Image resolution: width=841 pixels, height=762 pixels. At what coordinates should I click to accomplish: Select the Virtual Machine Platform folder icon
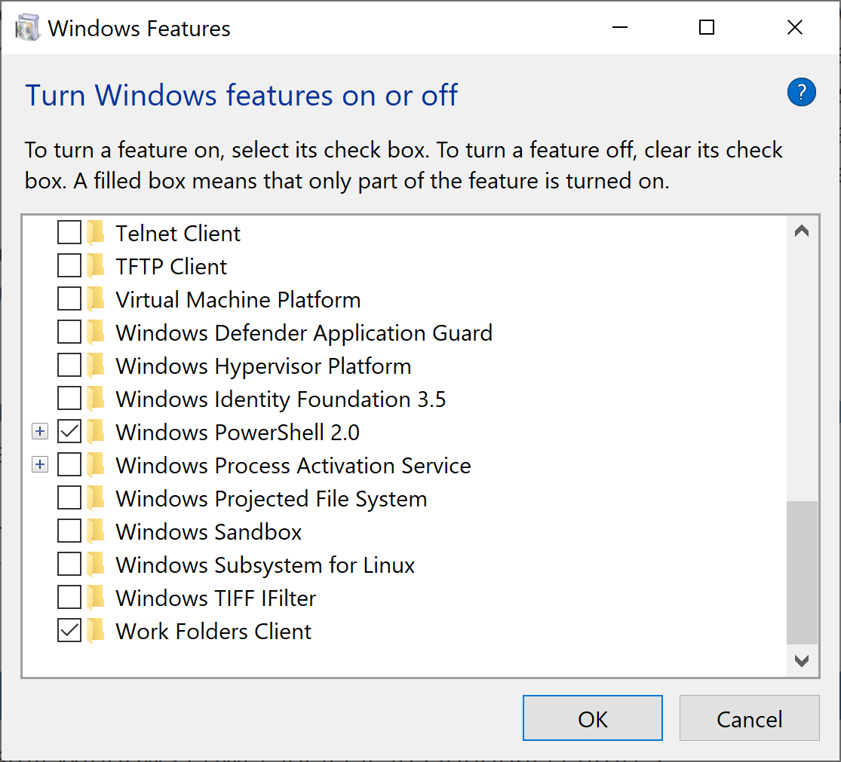click(x=96, y=300)
